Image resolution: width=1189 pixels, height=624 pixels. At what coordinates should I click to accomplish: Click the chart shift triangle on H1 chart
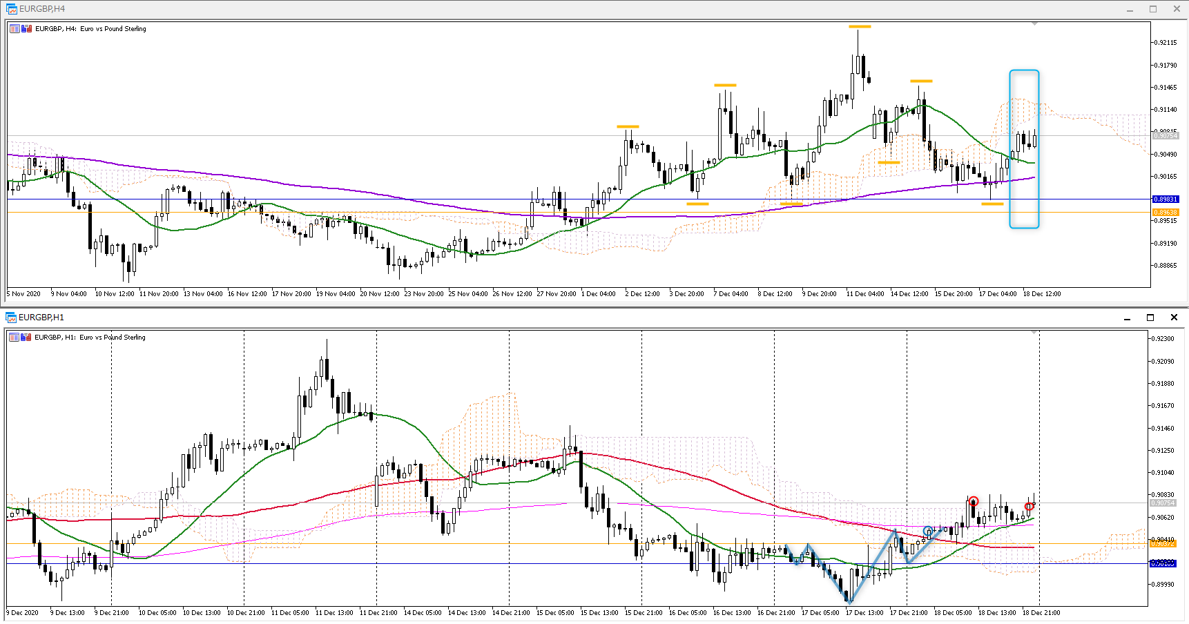tap(1034, 333)
